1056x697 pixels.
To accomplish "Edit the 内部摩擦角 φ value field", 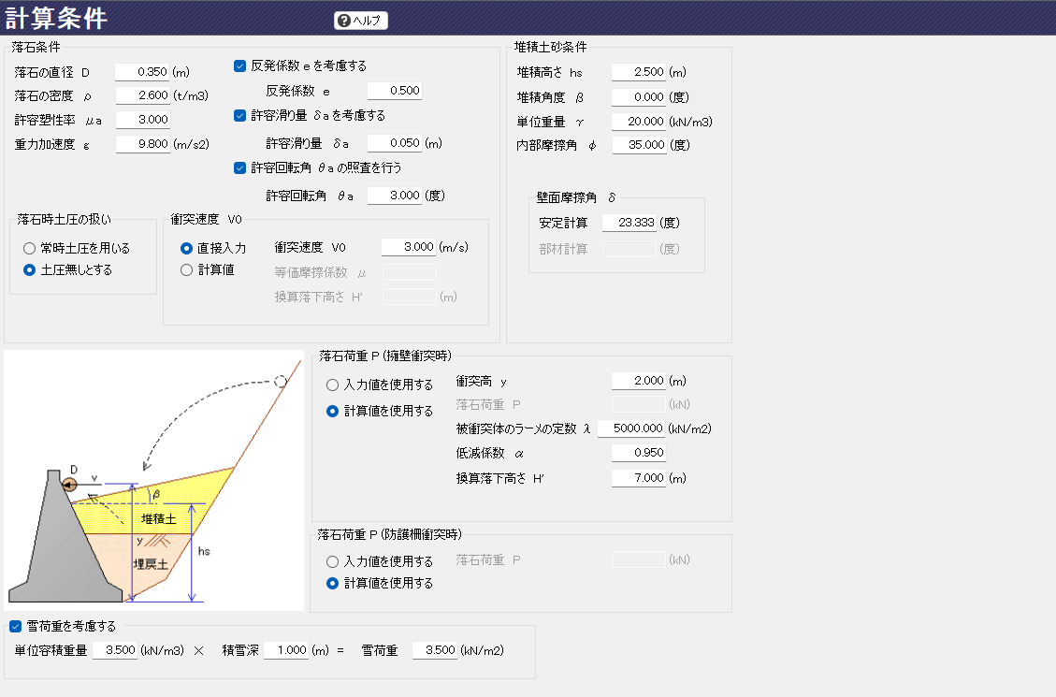I will click(638, 145).
